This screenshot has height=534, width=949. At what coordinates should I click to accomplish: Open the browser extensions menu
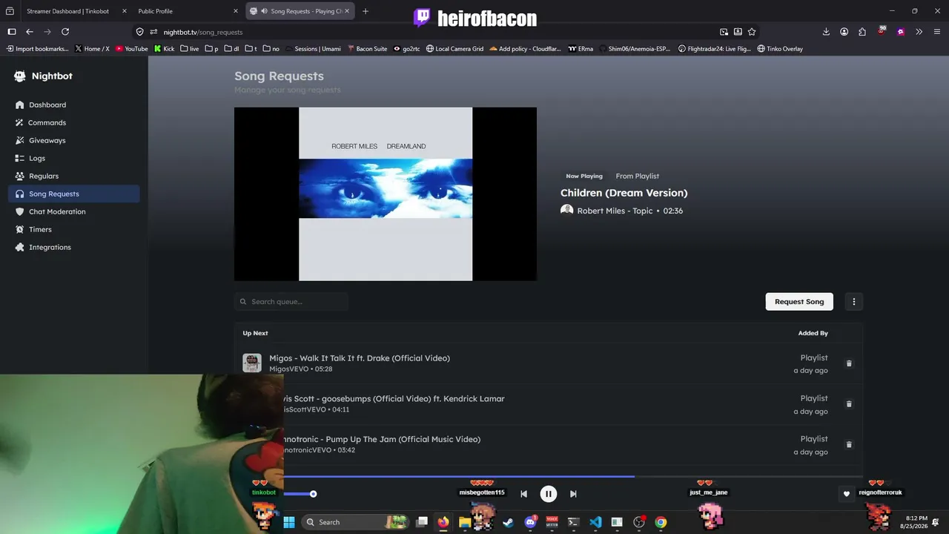862,32
